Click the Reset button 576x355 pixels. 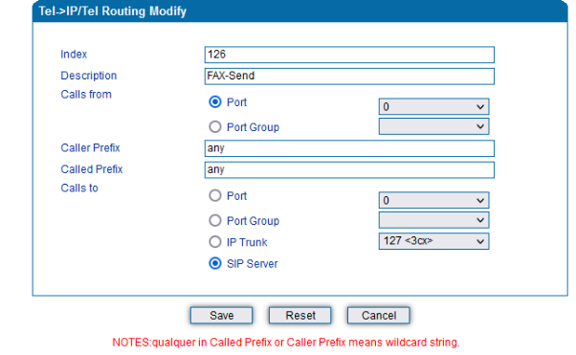click(x=300, y=316)
